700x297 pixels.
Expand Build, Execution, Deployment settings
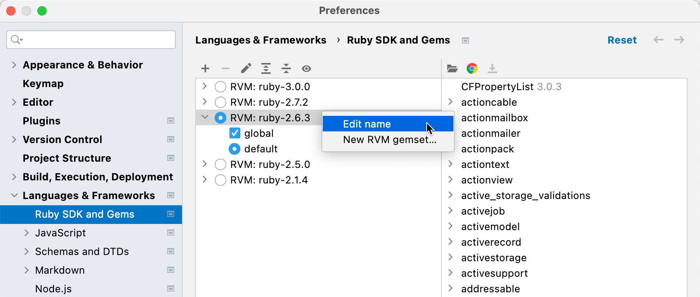pos(14,177)
